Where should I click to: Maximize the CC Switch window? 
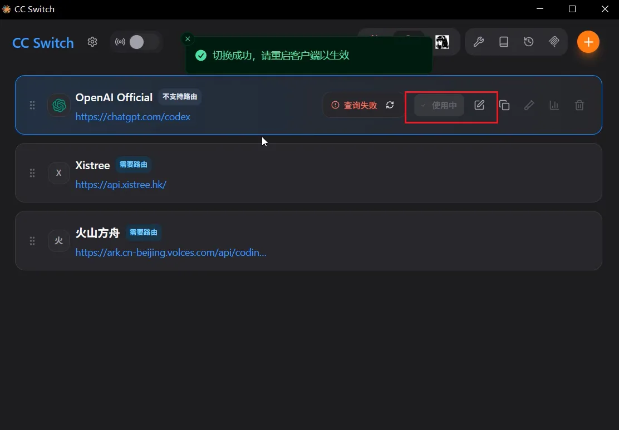[x=572, y=9]
